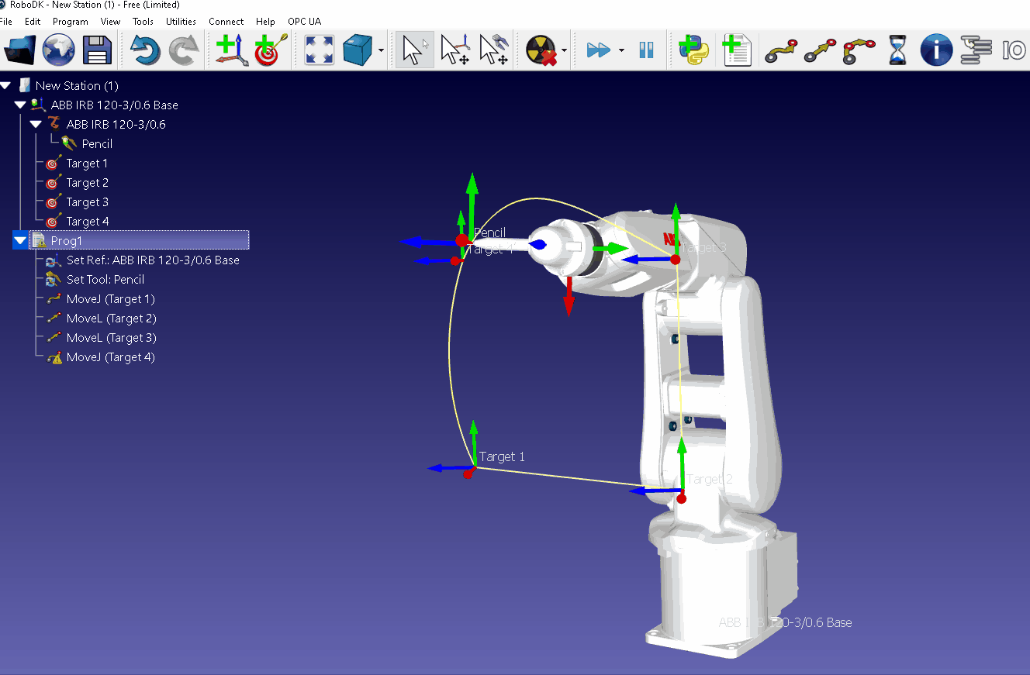Select Target 3 in station tree

click(87, 201)
